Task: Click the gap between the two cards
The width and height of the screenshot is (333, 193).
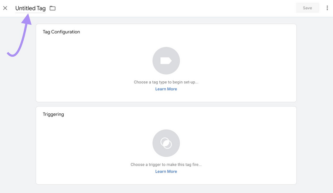Action: point(166,104)
